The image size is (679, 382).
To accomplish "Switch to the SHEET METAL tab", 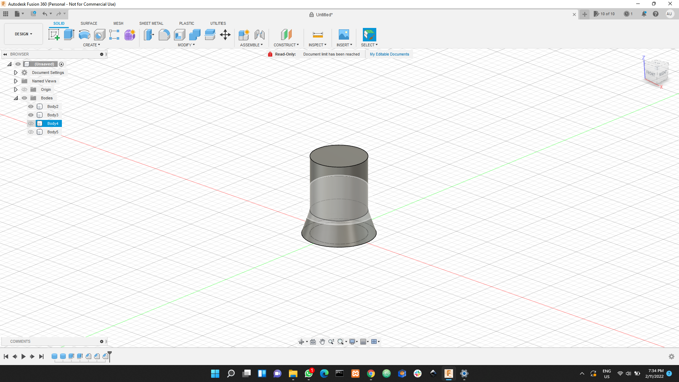I will click(x=151, y=23).
